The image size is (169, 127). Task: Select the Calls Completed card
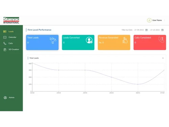pos(150,42)
